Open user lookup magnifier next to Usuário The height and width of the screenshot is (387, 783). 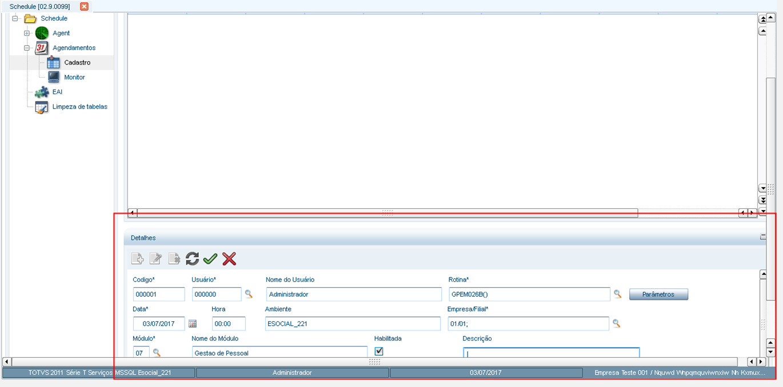click(249, 294)
